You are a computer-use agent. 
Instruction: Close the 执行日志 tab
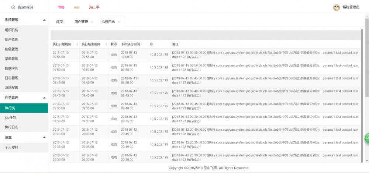[119, 22]
